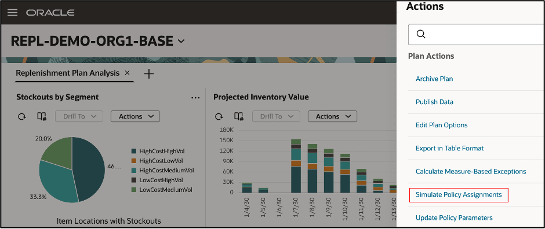Click the Stockouts by Segment title
The image size is (545, 229).
[57, 97]
